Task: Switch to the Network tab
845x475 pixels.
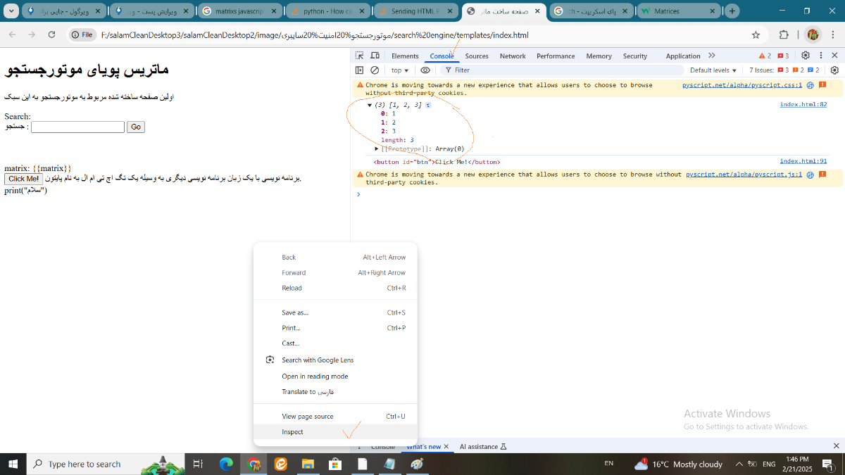Action: coord(513,56)
